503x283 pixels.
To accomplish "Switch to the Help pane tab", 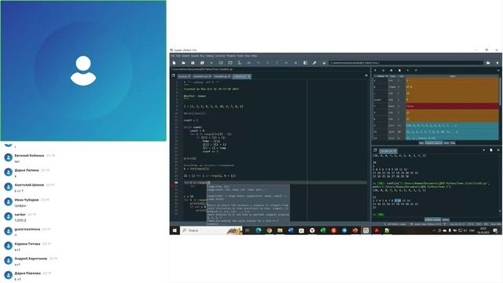I will point(421,143).
